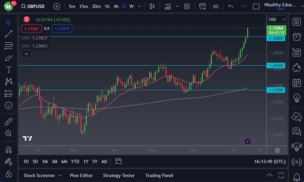The image size is (304, 182).
Task: Open the calendar panel in right sidebar
Action: coord(296,83)
